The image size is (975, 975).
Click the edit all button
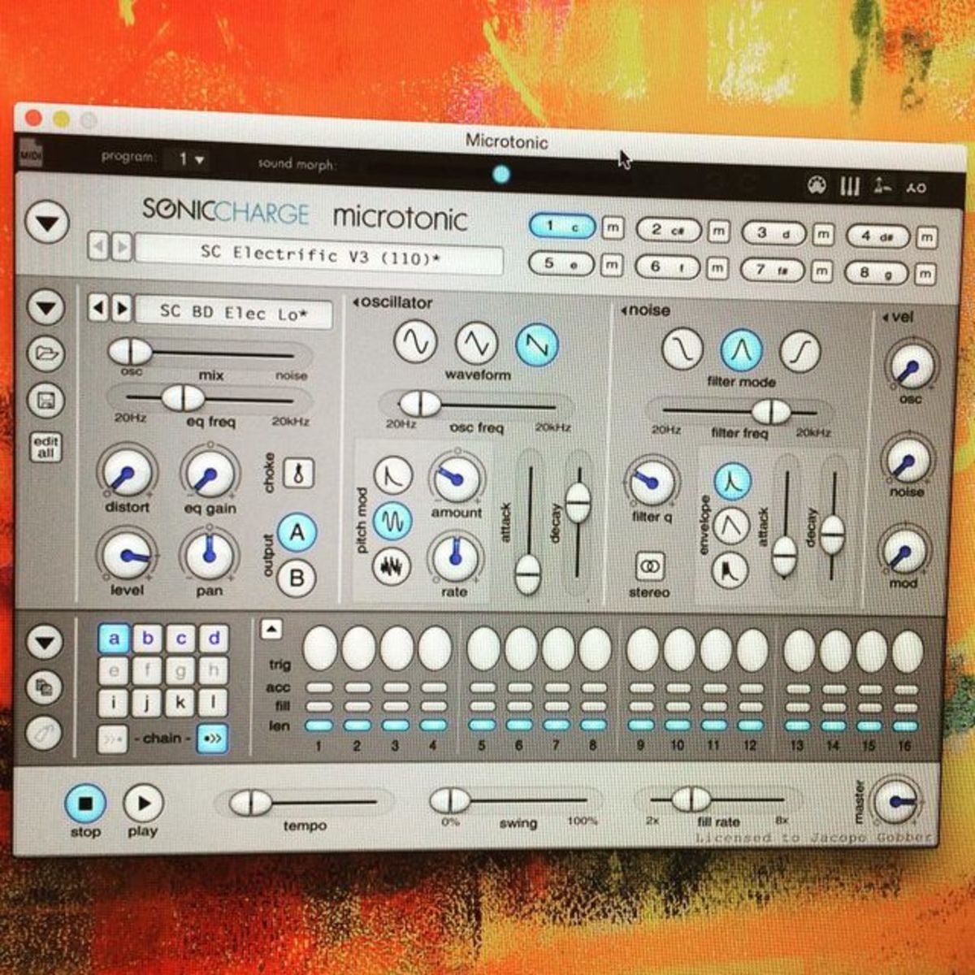(45, 447)
